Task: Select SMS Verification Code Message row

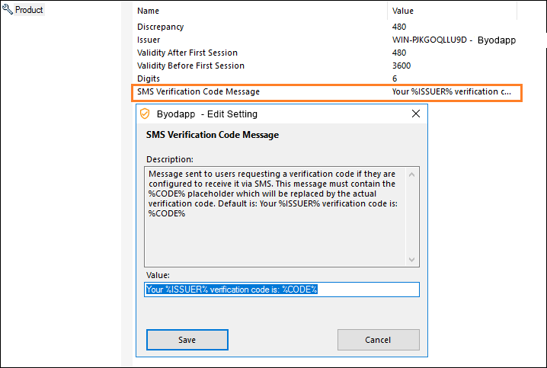Action: coord(199,91)
